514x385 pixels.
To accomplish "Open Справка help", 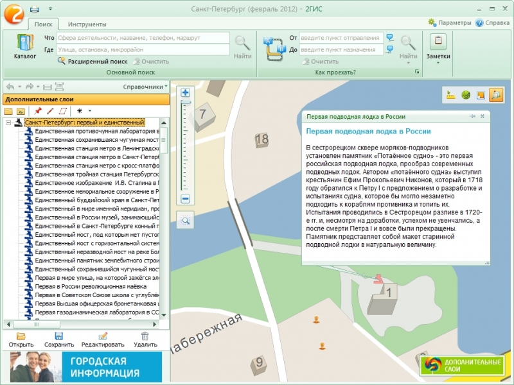I will [492, 23].
